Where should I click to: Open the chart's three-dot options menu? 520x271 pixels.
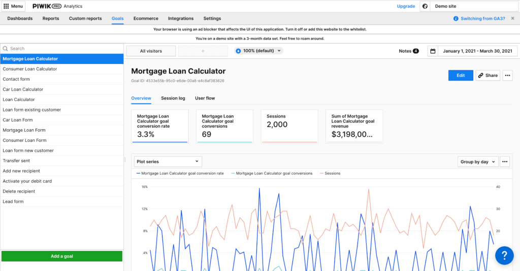point(504,162)
